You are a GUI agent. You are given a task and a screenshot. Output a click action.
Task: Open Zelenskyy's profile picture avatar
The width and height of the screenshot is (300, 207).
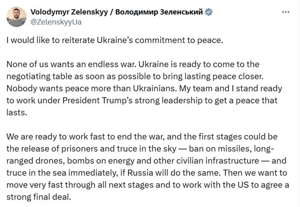click(x=17, y=17)
